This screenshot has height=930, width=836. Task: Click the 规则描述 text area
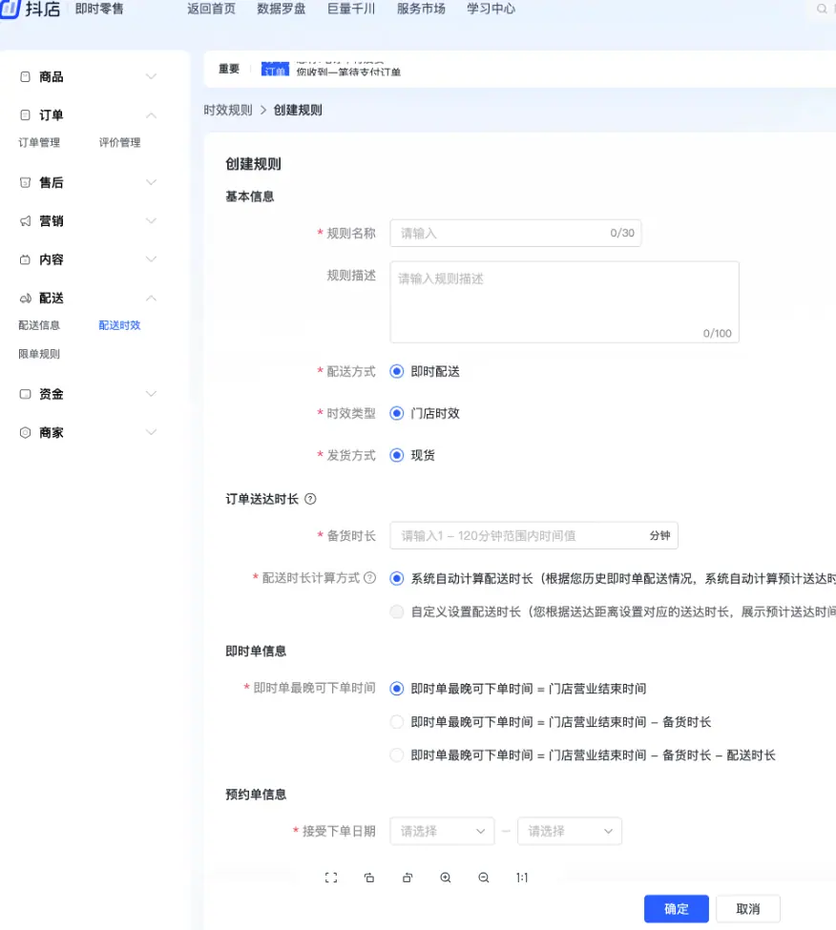point(564,302)
